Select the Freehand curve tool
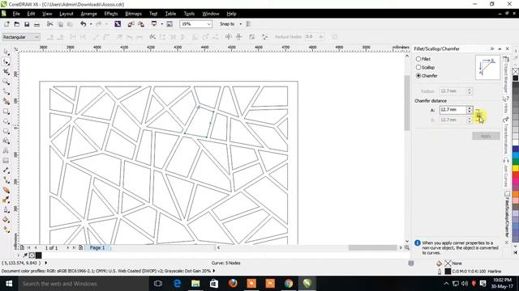This screenshot has height=291, width=519. 6,91
